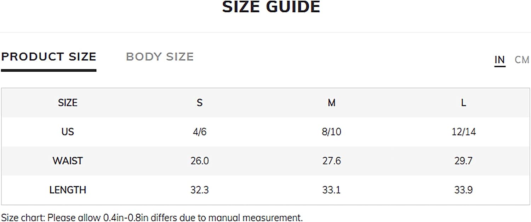The width and height of the screenshot is (531, 222).
Task: Click the 12/14 US size cell
Action: (x=463, y=132)
